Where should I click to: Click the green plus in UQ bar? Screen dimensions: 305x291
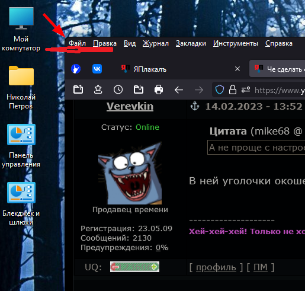(x=155, y=267)
